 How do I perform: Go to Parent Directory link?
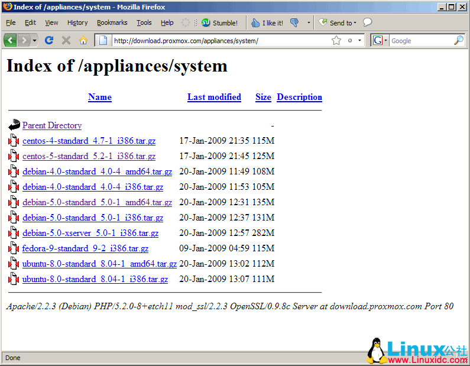pyautogui.click(x=52, y=125)
